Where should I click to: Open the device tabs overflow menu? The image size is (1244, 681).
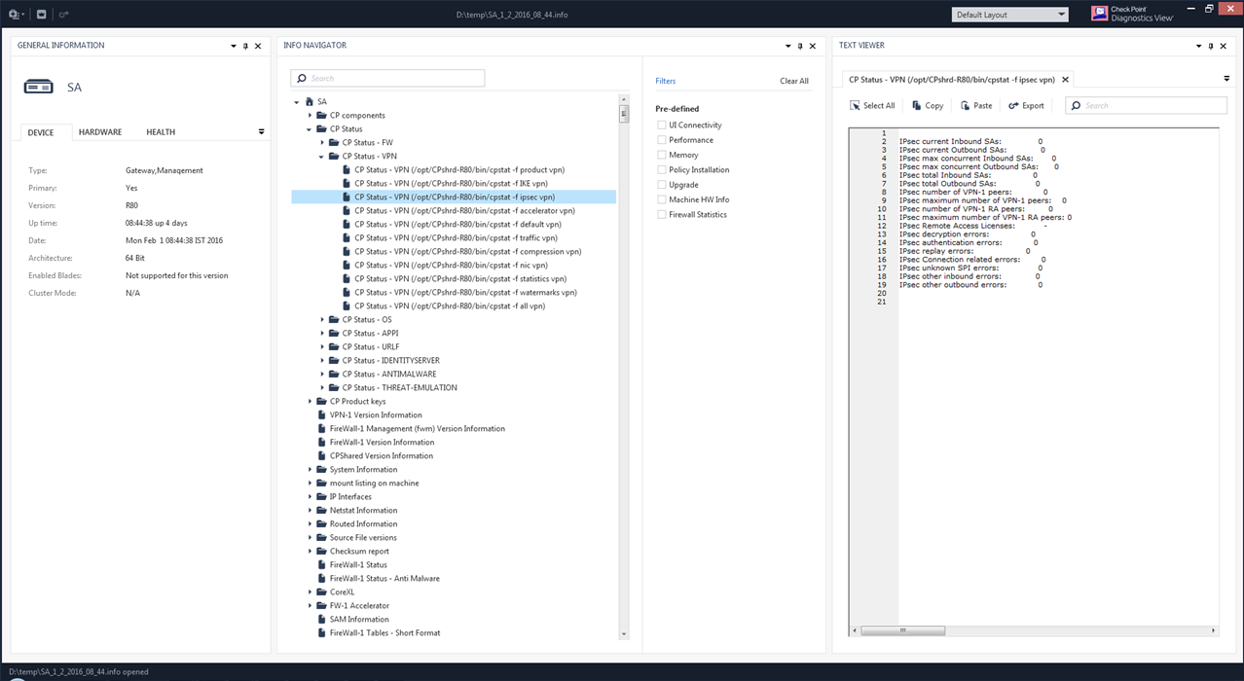coord(261,131)
